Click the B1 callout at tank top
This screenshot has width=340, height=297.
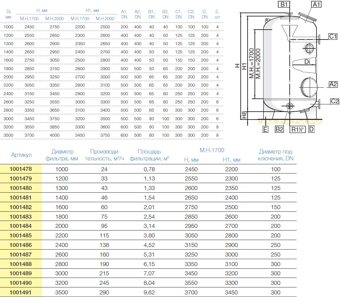pyautogui.click(x=284, y=4)
